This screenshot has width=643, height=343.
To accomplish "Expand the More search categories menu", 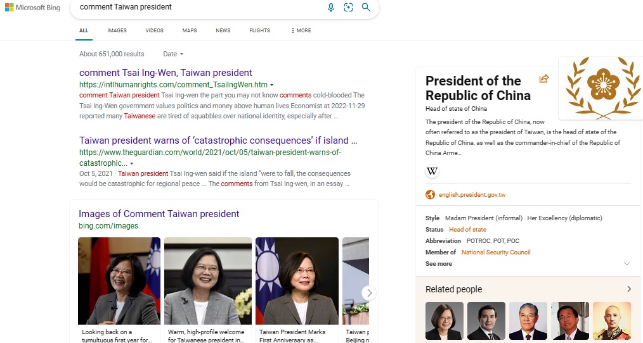I will 301,30.
